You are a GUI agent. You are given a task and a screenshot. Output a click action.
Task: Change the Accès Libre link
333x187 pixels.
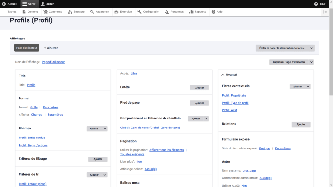click(x=134, y=74)
